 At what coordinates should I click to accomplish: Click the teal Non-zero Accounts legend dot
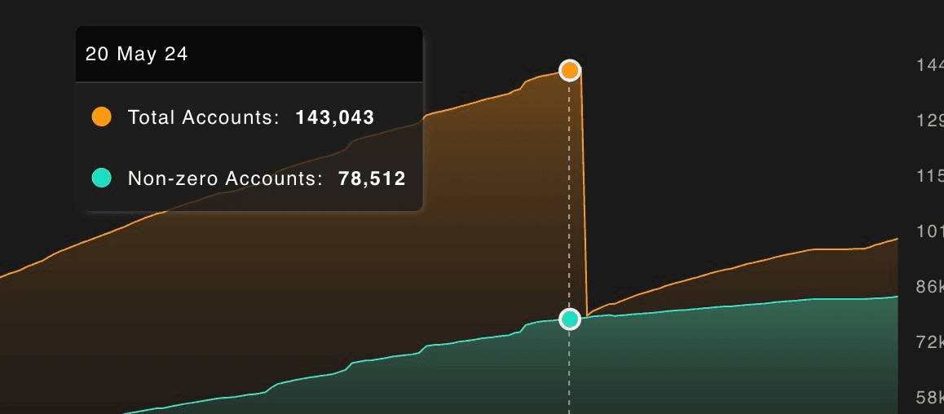coord(101,178)
